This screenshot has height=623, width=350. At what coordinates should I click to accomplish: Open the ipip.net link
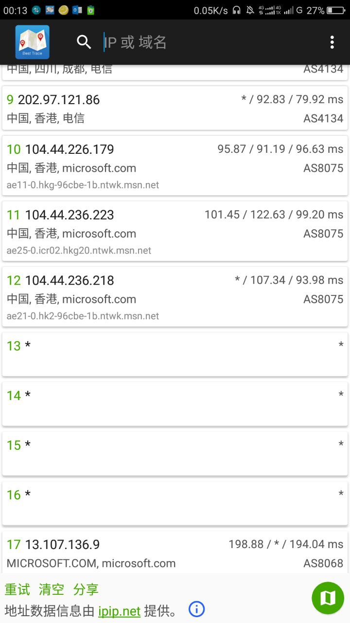point(119,611)
